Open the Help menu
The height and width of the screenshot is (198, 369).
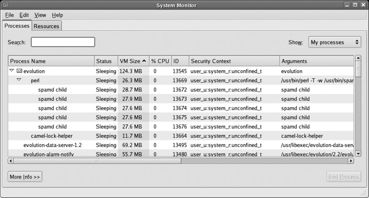pyautogui.click(x=57, y=15)
